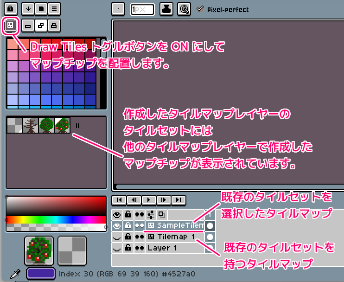Click the Edit Color lock icon
The image size is (344, 282).
coord(10,9)
